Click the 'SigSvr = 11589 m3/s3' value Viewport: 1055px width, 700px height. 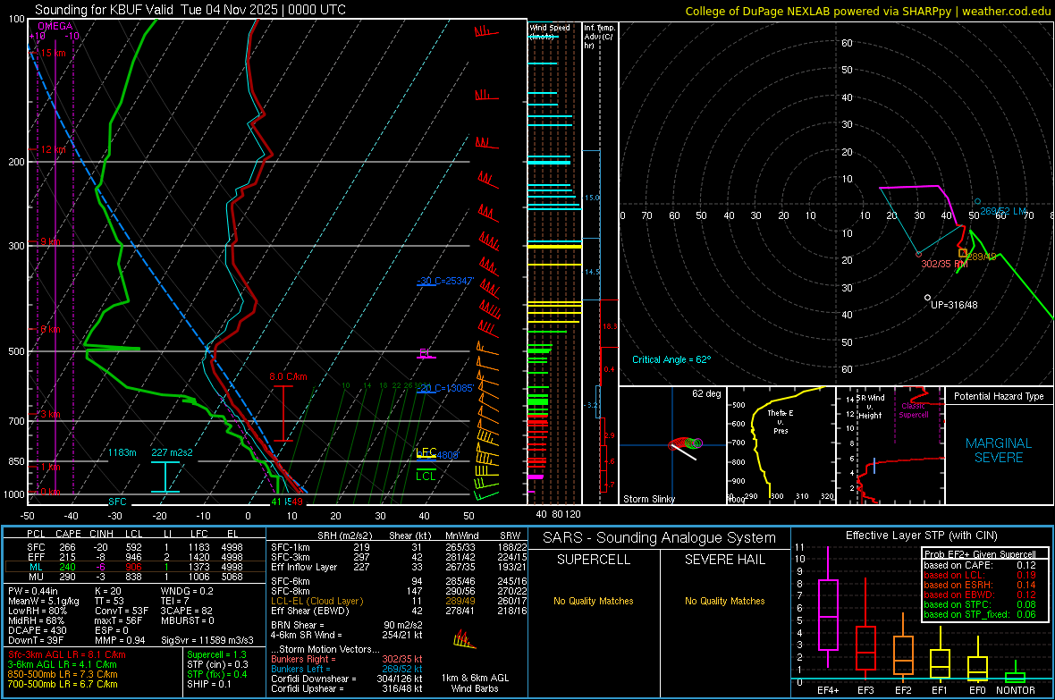pyautogui.click(x=207, y=641)
